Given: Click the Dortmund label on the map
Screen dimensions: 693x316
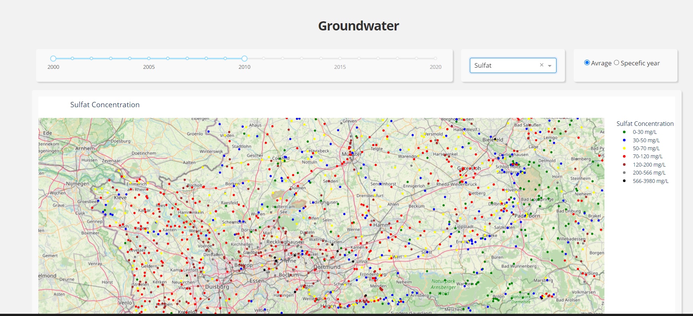Looking at the screenshot, I should point(327,267).
